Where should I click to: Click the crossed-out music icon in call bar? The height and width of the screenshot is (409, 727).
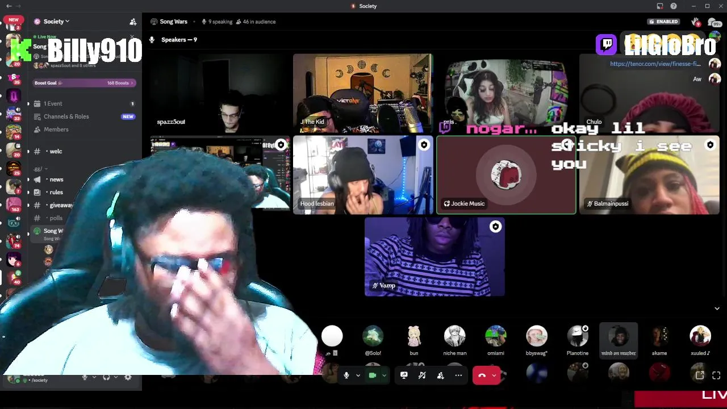click(x=422, y=375)
